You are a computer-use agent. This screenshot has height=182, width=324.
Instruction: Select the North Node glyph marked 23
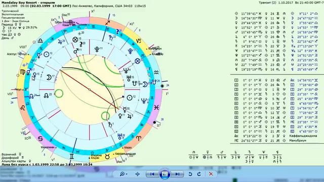(x=46, y=96)
